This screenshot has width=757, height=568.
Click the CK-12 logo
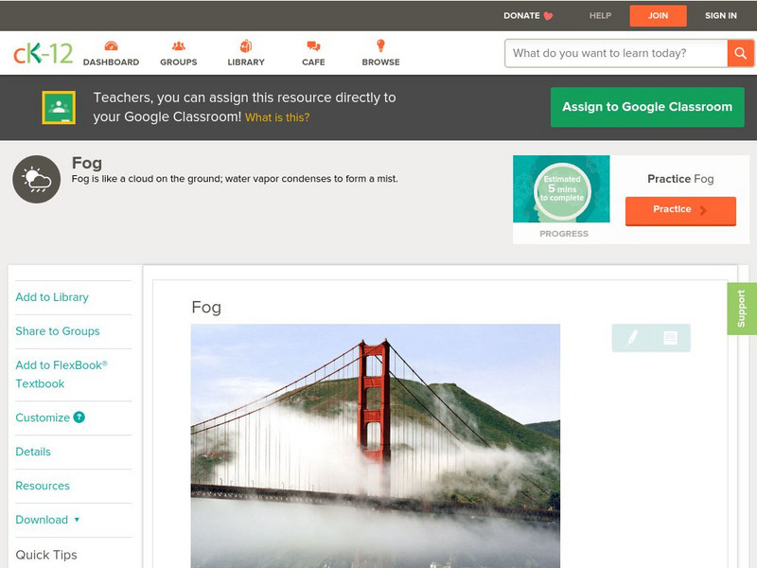[43, 53]
